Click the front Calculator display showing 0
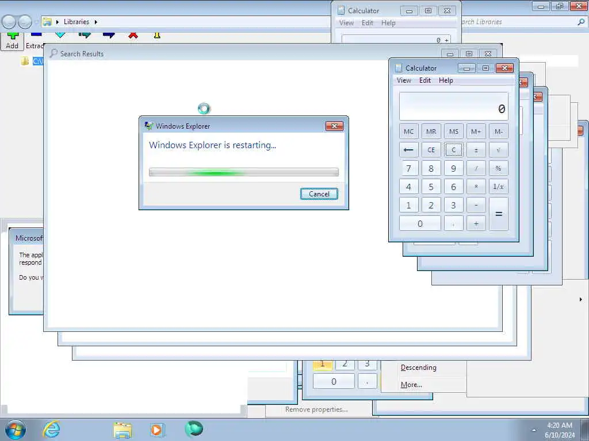This screenshot has width=589, height=441. click(454, 106)
